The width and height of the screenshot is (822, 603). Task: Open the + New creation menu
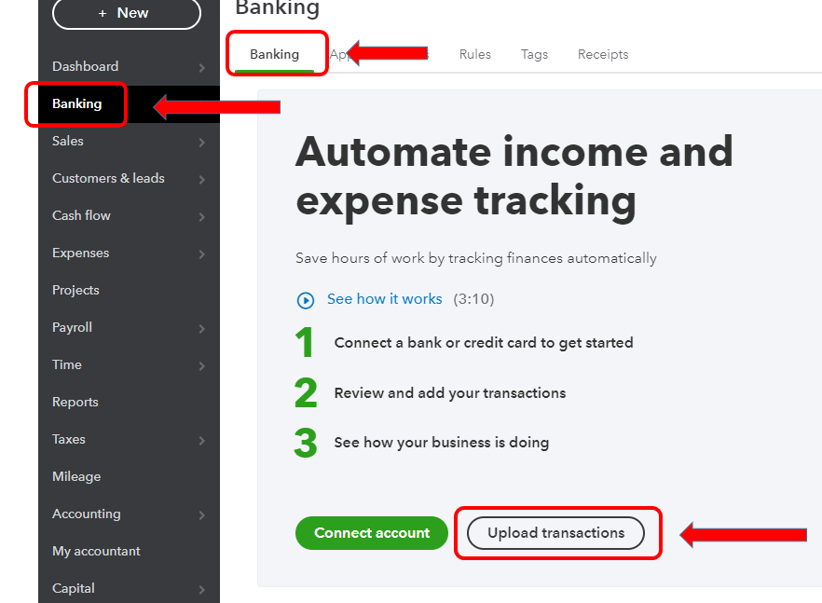(126, 14)
